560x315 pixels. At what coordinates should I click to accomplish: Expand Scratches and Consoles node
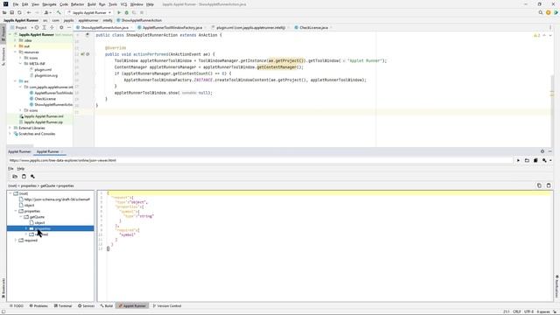(x=10, y=134)
